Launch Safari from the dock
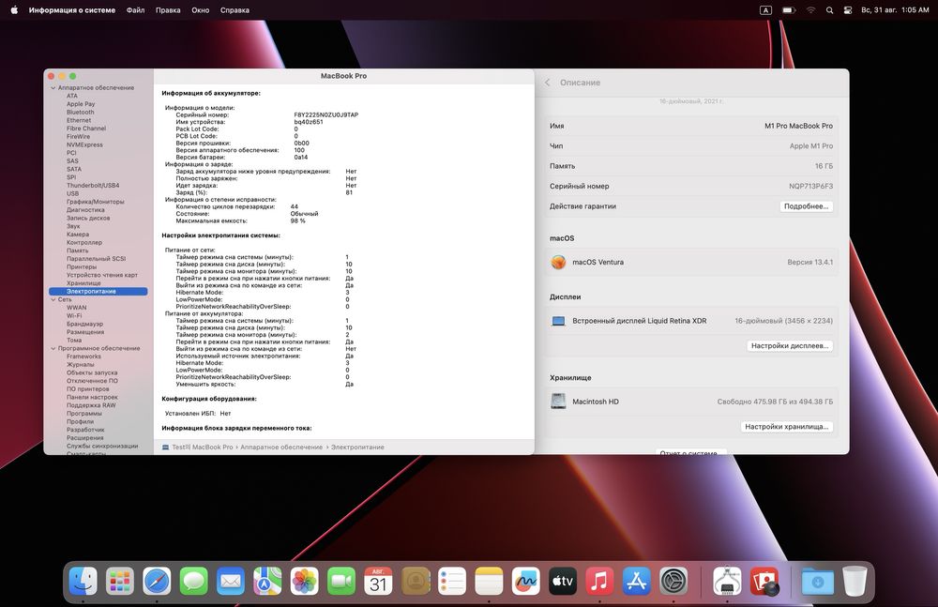Viewport: 938px width, 607px height. pyautogui.click(x=157, y=582)
